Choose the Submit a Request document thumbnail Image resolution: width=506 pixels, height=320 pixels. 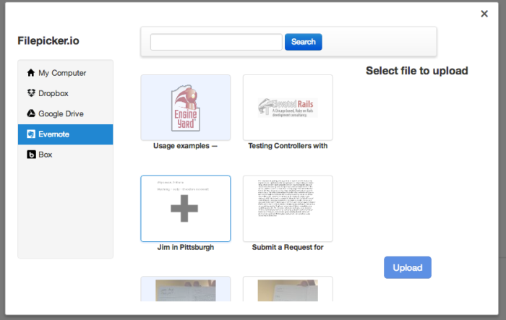[288, 208]
